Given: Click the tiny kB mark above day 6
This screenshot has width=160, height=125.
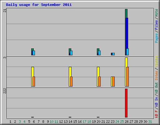Looking at the screenshot, I should click(x=32, y=117).
